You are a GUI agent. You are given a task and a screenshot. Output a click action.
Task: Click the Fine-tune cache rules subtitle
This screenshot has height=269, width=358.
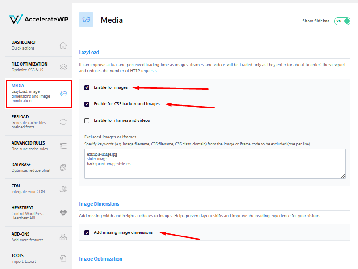tap(29, 149)
